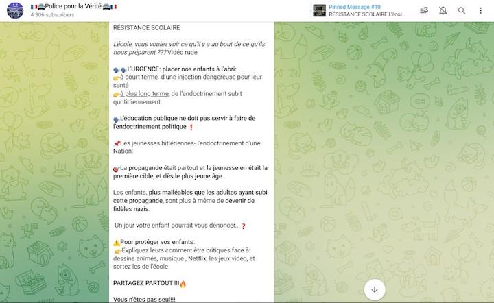Open pinned preview text 'RÉSISTANCE SCOLAIRE L'écol...'
The width and height of the screenshot is (494, 303).
coord(367,14)
